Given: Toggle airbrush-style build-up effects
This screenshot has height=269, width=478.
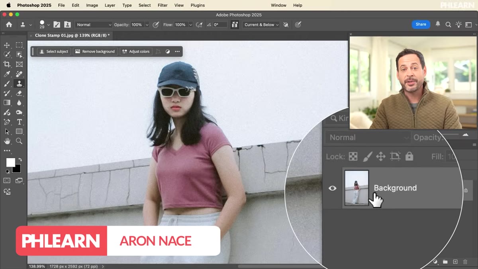Looking at the screenshot, I should click(199, 25).
